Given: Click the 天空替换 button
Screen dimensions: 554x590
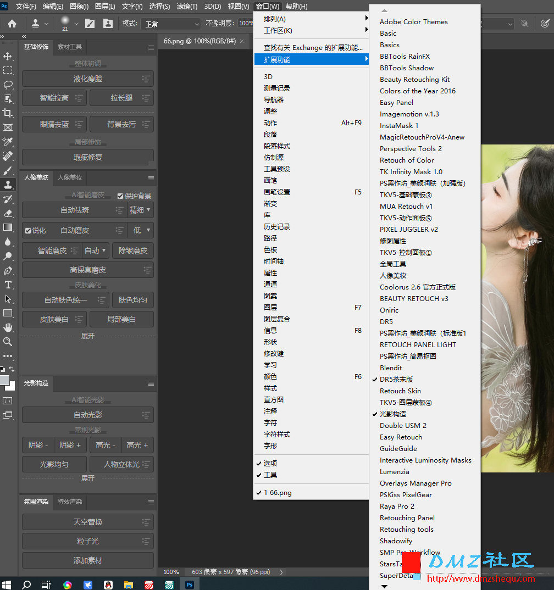Looking at the screenshot, I should tap(88, 522).
